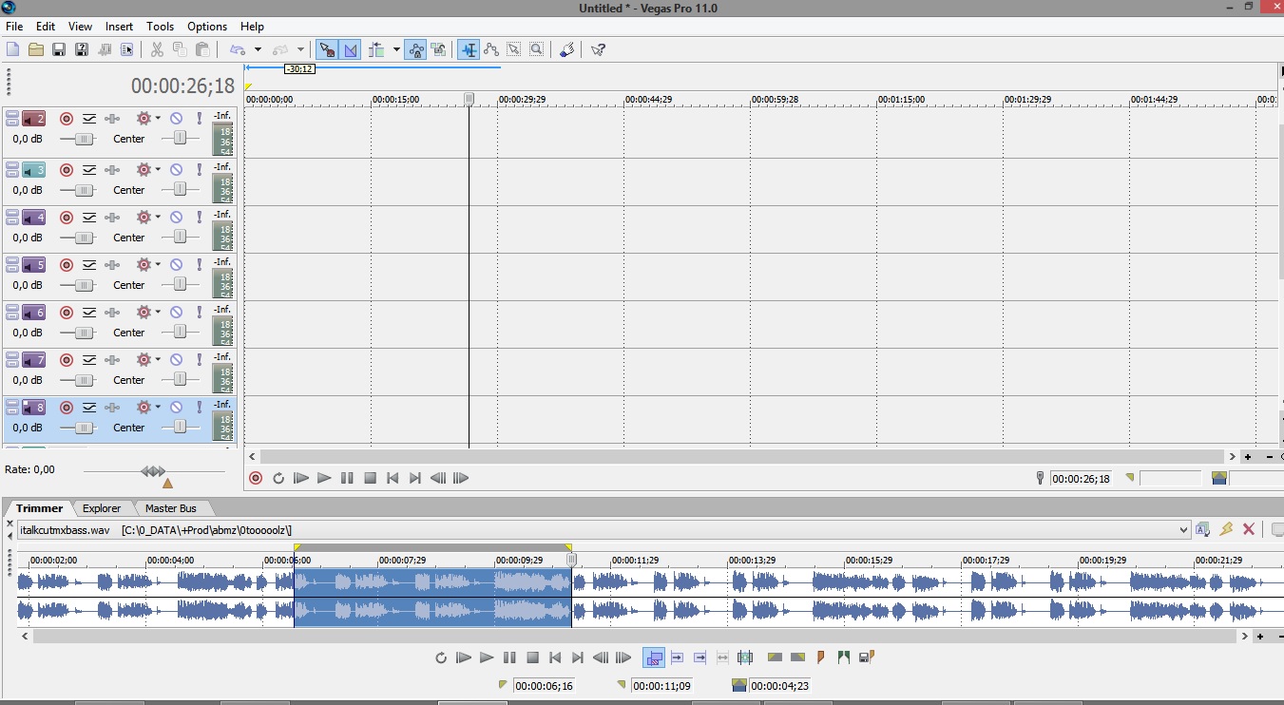Click the Undo arrow icon
1284x705 pixels.
[237, 49]
